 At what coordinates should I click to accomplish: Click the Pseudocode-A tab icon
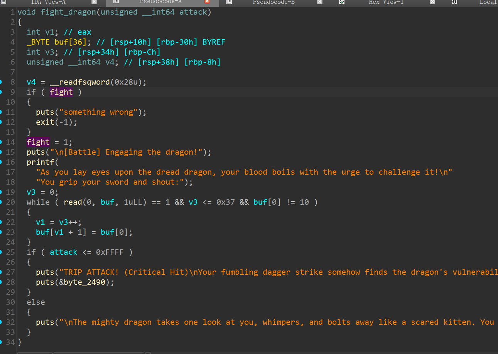(x=116, y=2)
